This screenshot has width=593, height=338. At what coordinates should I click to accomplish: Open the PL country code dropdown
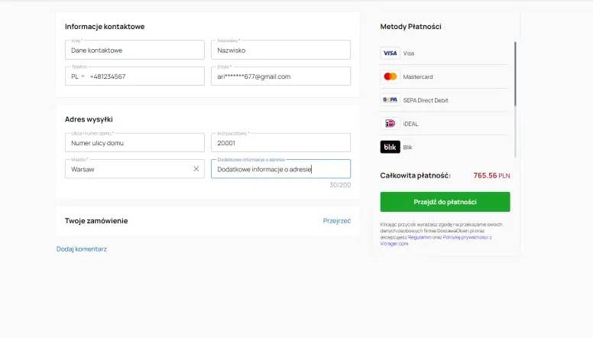[x=78, y=76]
